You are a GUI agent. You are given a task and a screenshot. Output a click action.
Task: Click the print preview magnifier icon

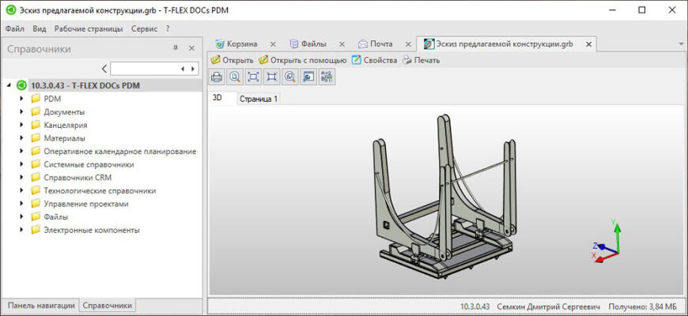pos(235,77)
